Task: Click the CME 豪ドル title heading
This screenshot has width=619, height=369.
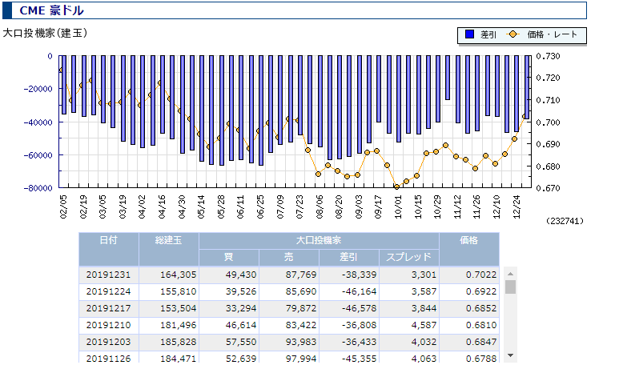Action: (x=51, y=10)
